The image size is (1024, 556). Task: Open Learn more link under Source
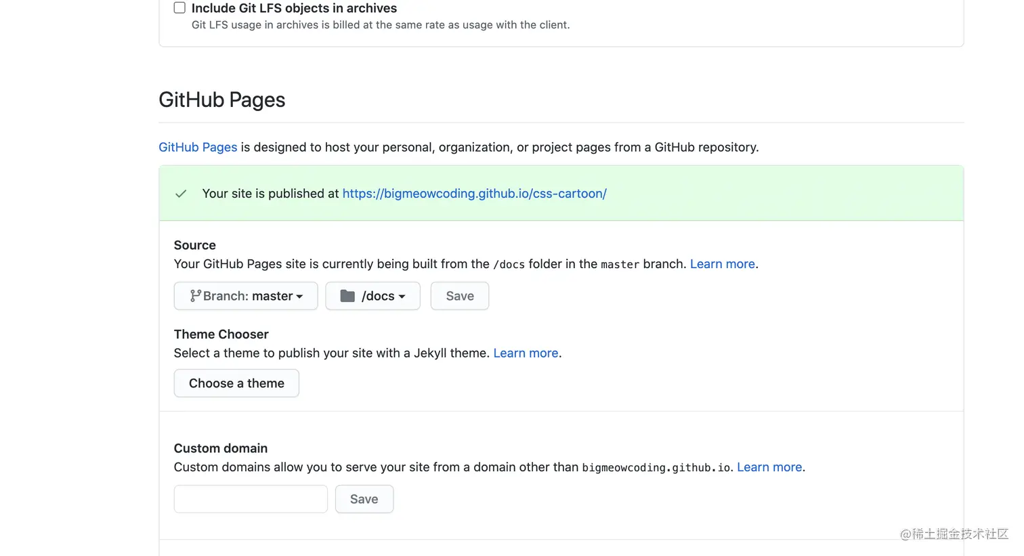click(722, 264)
